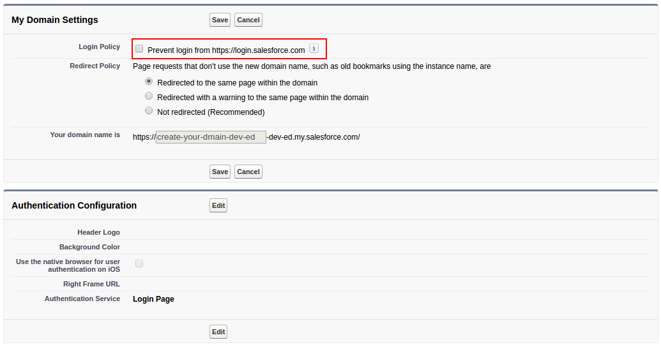Toggle native browser for iOS authentication checkbox

click(x=139, y=263)
